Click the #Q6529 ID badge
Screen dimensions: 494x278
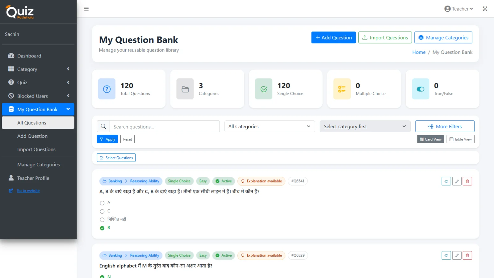(298, 255)
